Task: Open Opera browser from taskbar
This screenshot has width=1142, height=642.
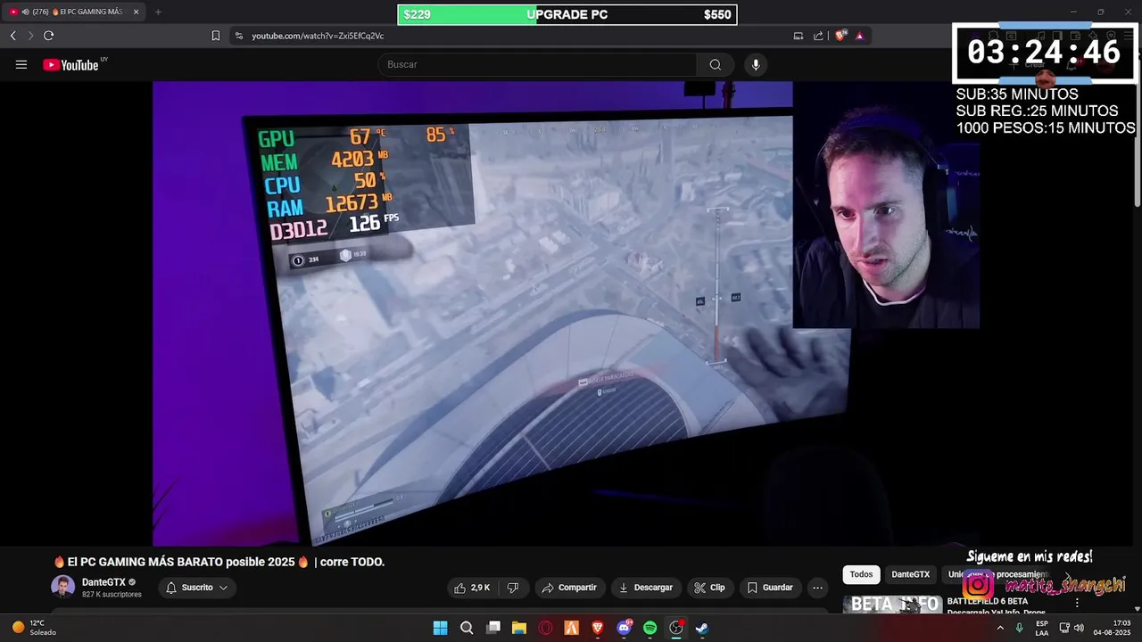Action: [545, 628]
